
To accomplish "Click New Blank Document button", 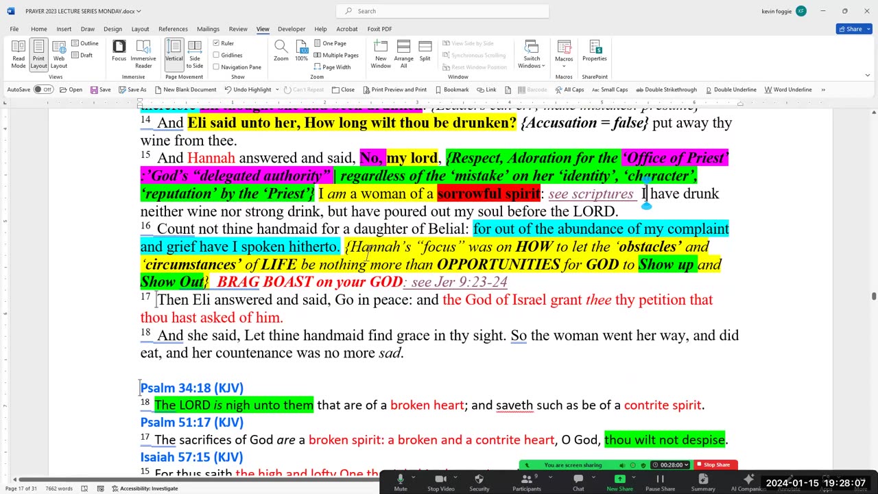I will (x=185, y=89).
